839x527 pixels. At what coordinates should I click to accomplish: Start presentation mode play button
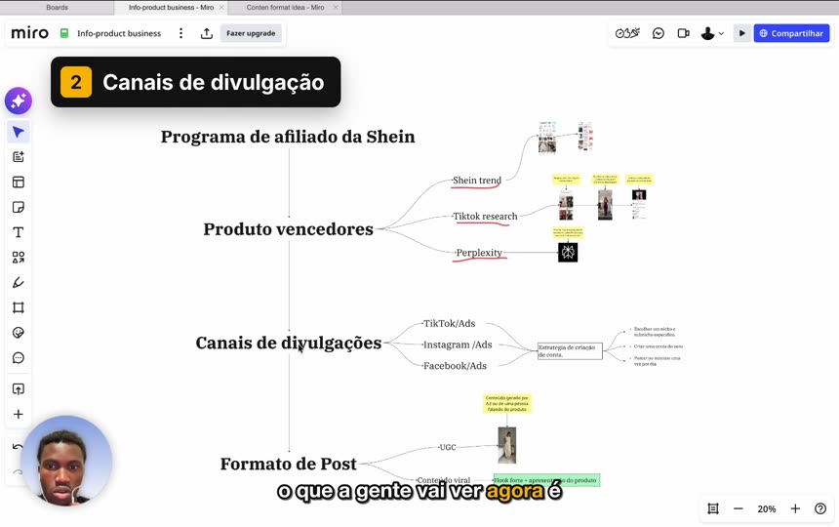[741, 33]
